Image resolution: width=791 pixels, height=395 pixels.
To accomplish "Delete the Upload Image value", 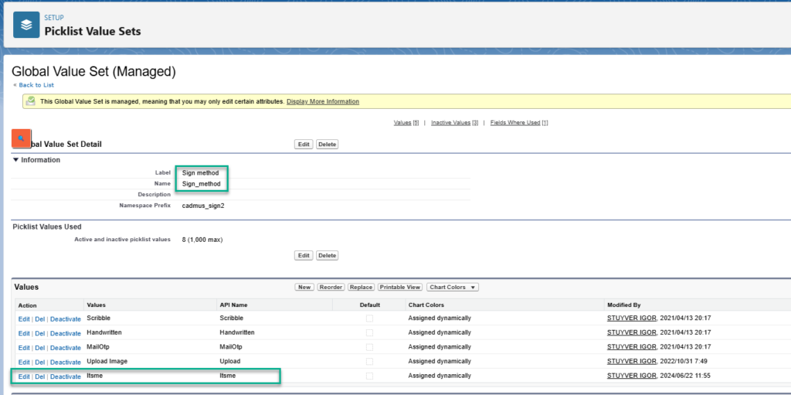I will pyautogui.click(x=40, y=363).
